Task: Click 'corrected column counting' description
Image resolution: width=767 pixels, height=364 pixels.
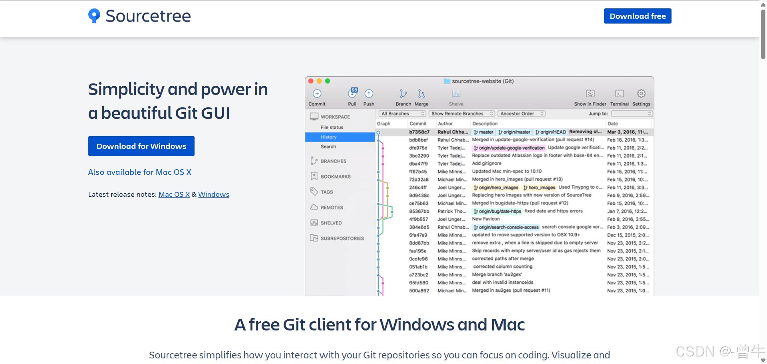Action: [503, 267]
